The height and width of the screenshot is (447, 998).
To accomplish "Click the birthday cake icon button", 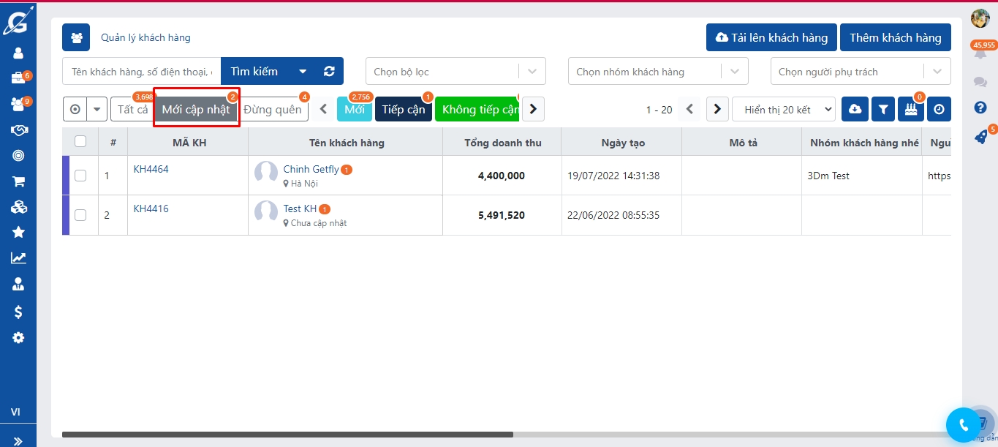I will tap(910, 110).
